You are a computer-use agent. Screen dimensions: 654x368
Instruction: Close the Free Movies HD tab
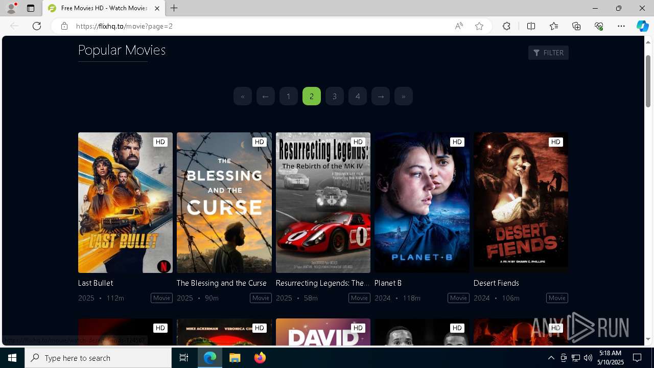(x=157, y=8)
